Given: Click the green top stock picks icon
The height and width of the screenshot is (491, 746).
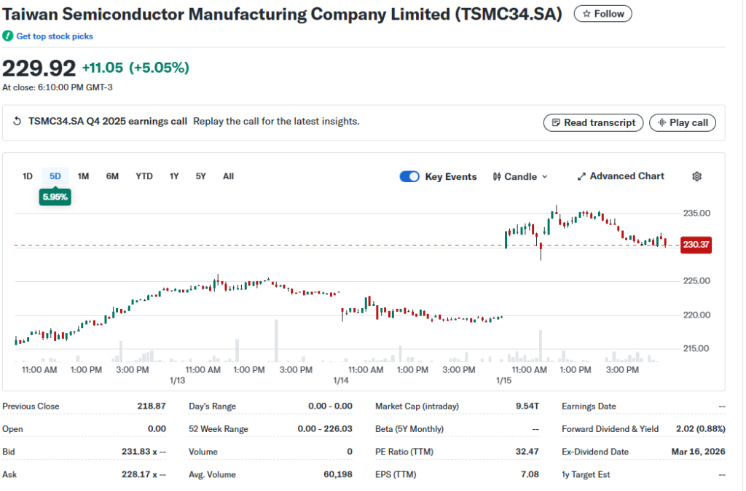Looking at the screenshot, I should (7, 36).
